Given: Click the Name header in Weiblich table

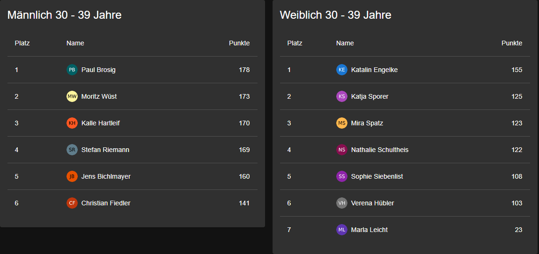Looking at the screenshot, I should (345, 43).
